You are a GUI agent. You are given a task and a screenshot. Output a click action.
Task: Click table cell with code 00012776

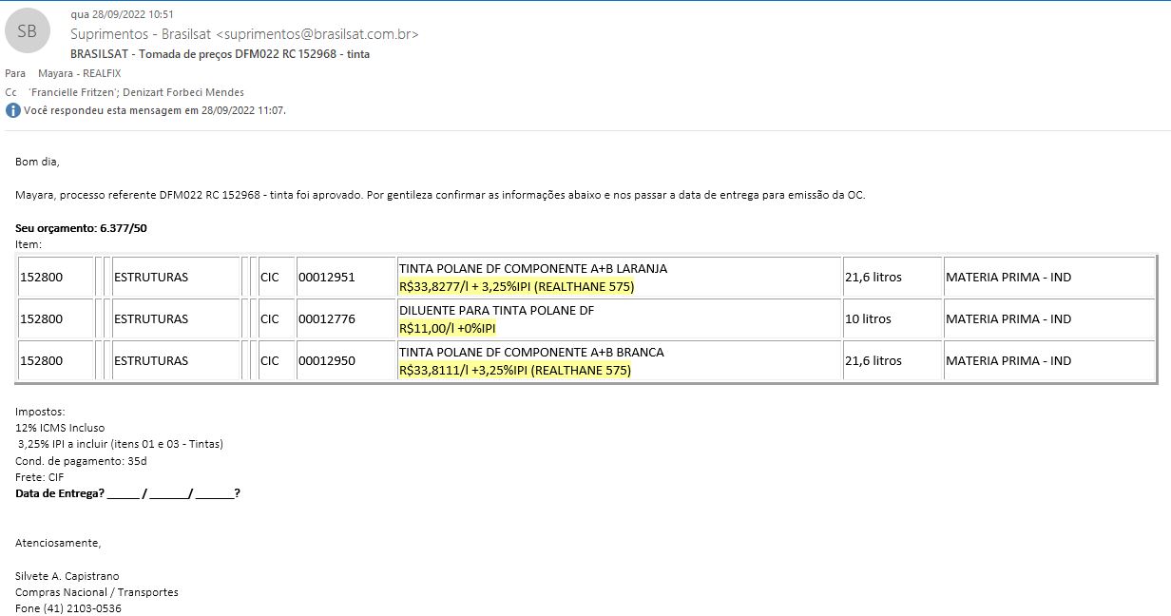[326, 319]
